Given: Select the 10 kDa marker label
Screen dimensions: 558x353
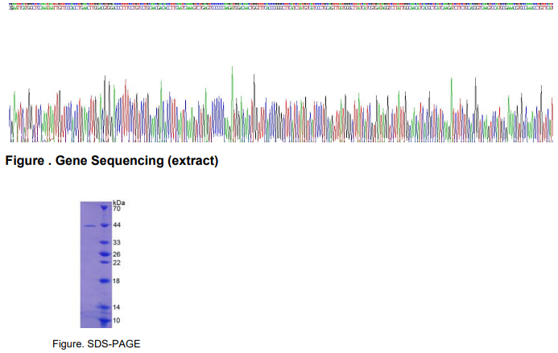Looking at the screenshot, I should [x=117, y=320].
